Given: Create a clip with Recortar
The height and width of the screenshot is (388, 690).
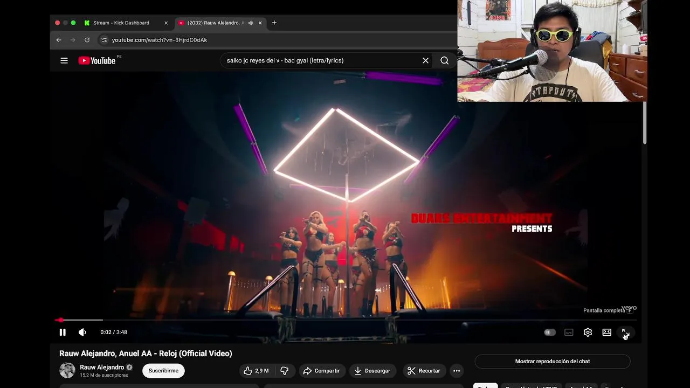Looking at the screenshot, I should point(424,371).
